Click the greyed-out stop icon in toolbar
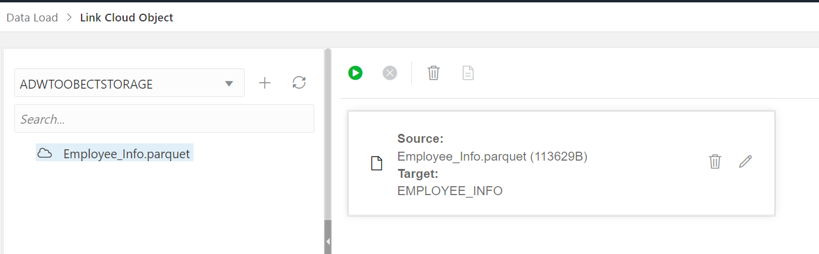This screenshot has height=254, width=819. tap(390, 73)
